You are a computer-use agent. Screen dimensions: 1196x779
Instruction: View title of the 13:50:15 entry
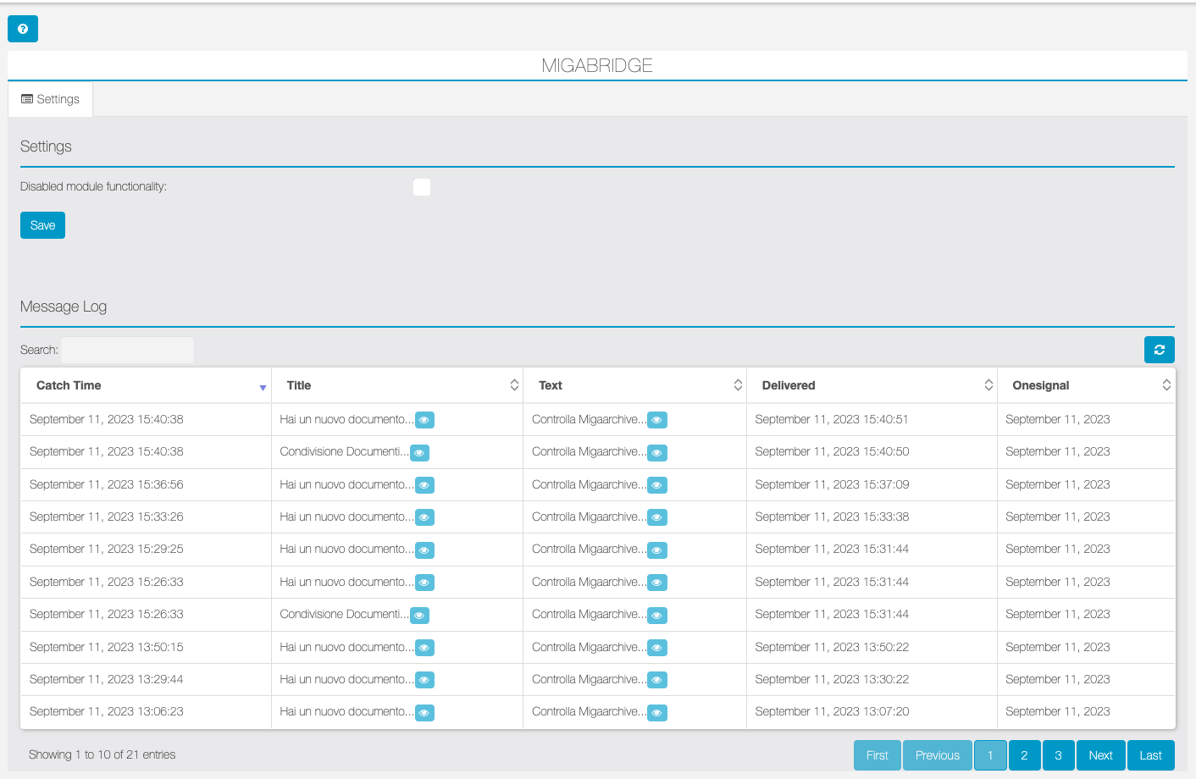424,648
